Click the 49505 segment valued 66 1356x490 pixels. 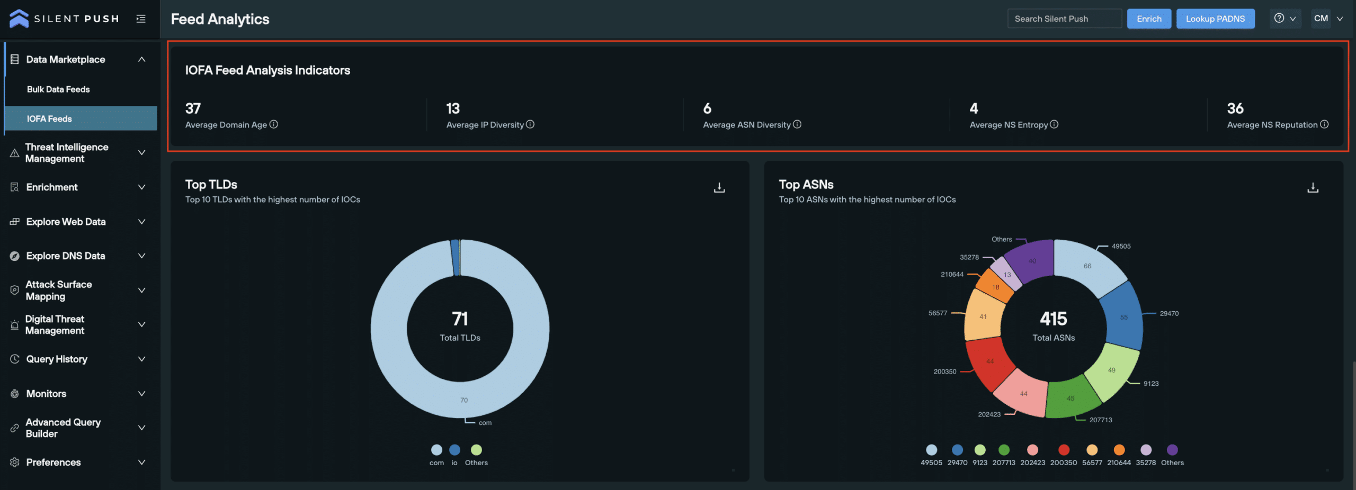(1089, 267)
